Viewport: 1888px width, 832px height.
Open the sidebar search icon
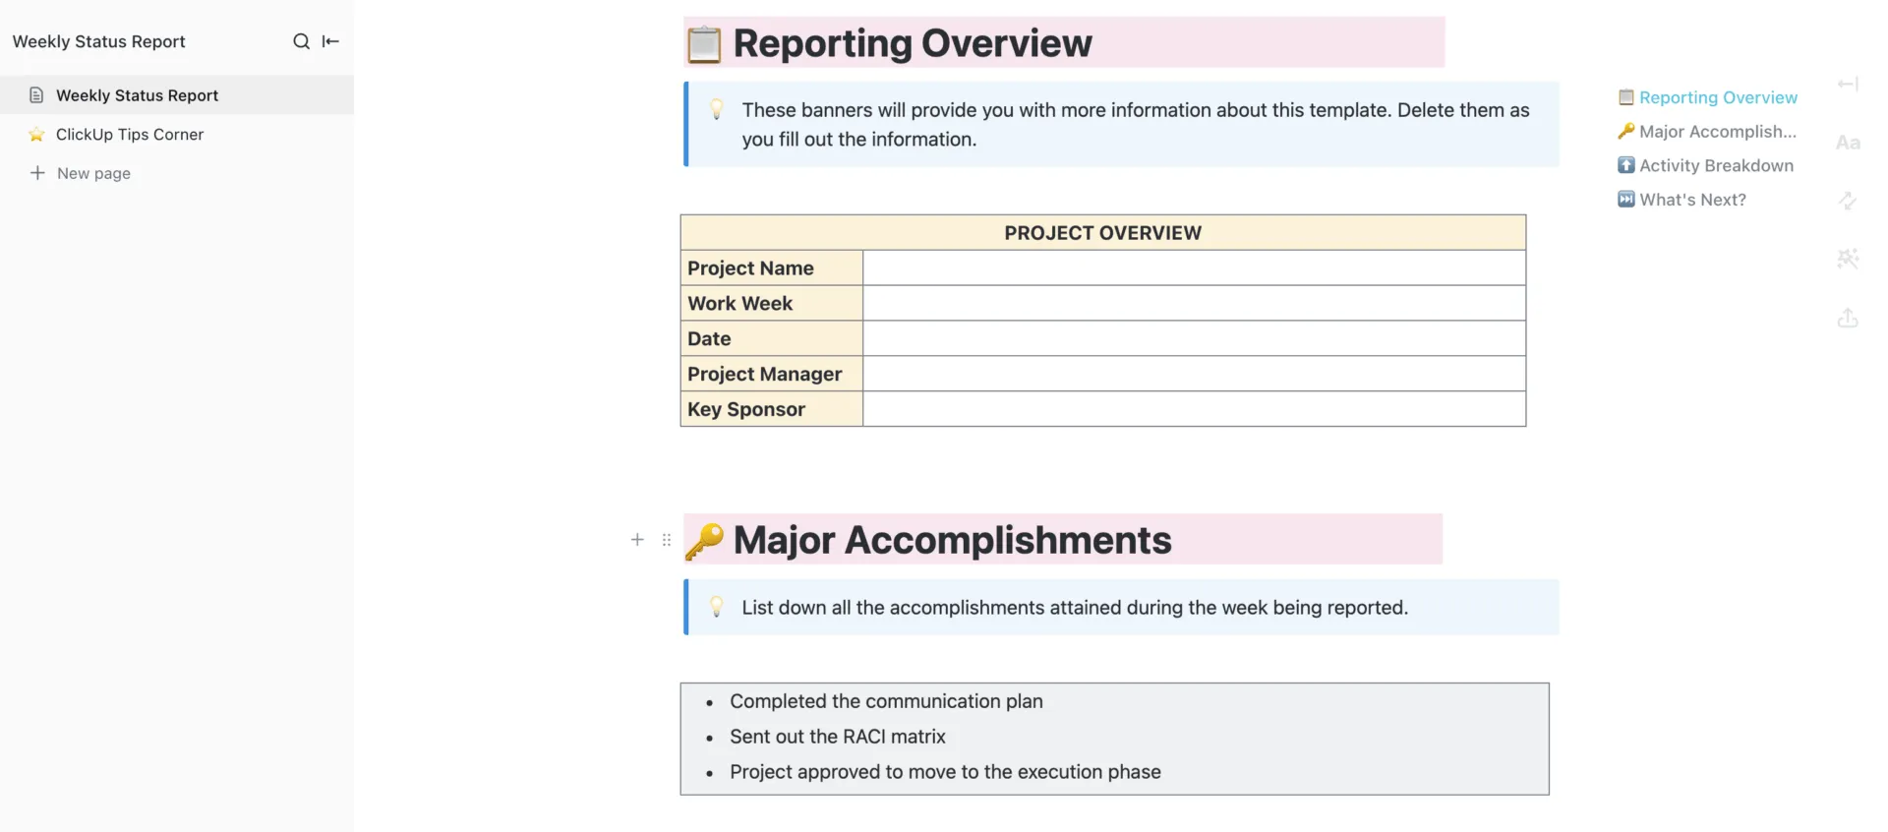tap(301, 41)
